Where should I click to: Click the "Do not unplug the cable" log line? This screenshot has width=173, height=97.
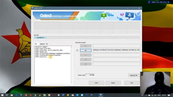49,50
